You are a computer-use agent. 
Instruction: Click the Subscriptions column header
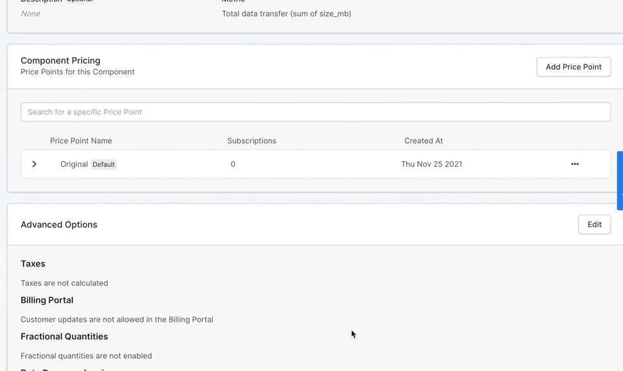click(252, 141)
